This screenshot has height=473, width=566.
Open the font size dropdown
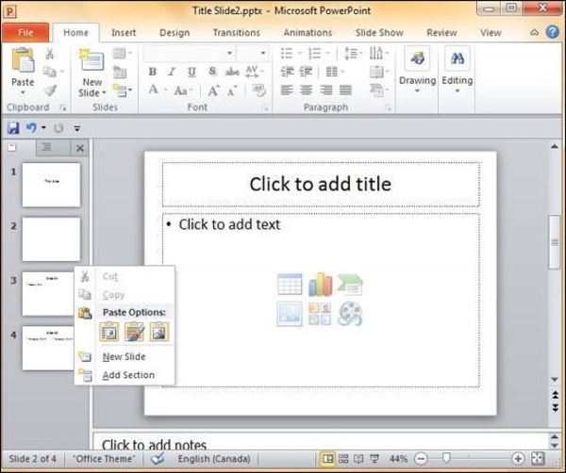click(252, 53)
